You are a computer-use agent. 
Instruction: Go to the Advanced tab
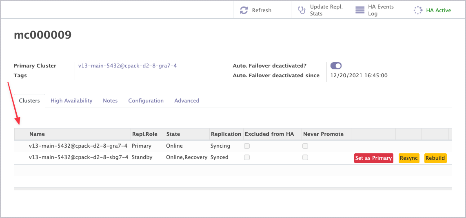[186, 100]
